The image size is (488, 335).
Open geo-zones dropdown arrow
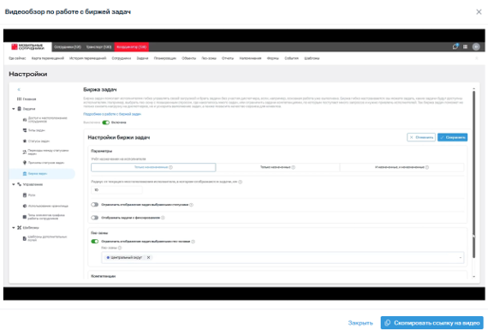pyautogui.click(x=461, y=258)
